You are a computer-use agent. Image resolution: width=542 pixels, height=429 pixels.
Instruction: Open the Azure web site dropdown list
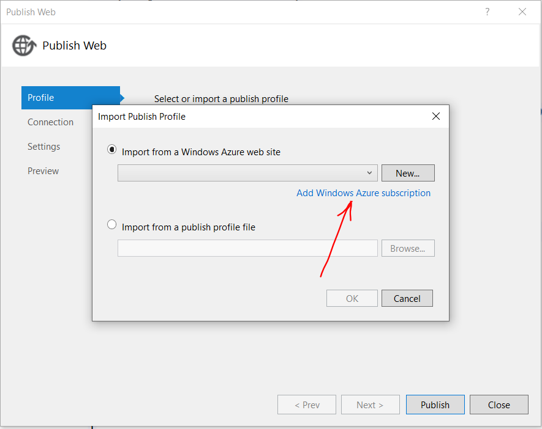click(x=247, y=173)
